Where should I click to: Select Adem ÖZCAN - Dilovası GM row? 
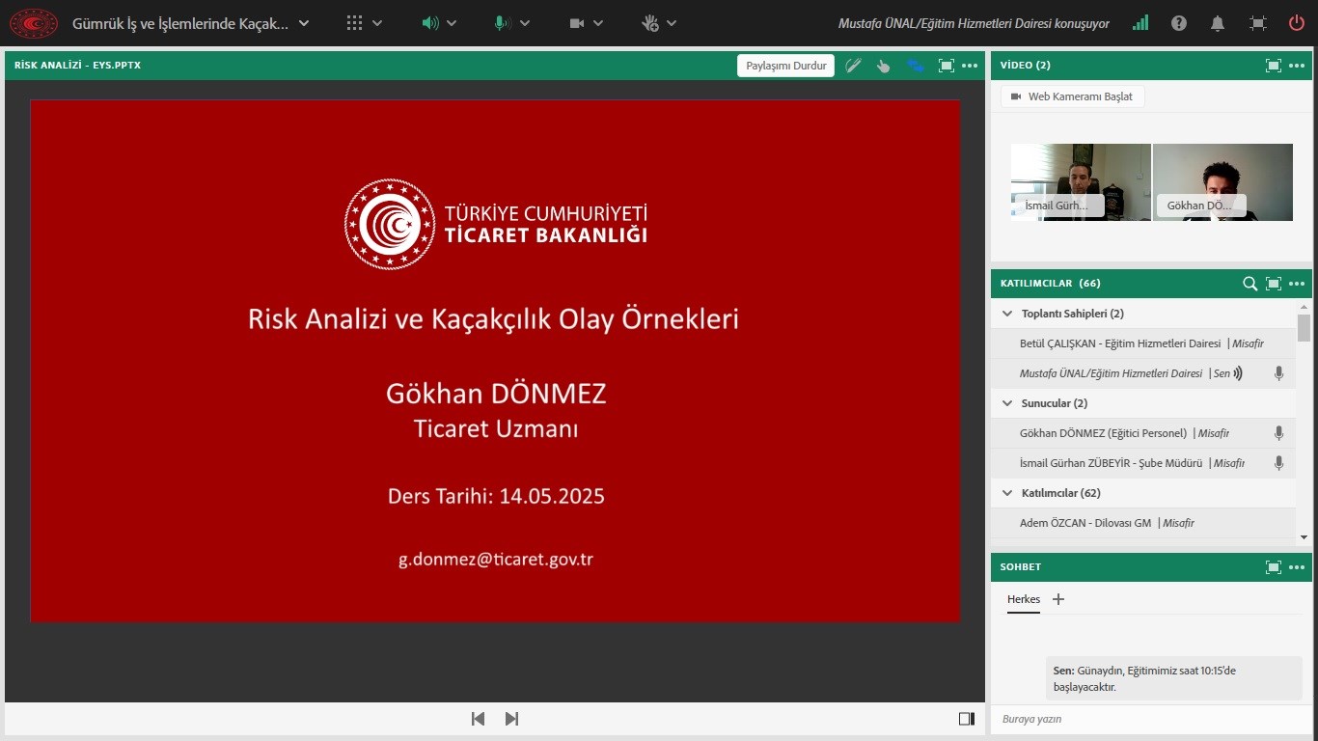tap(1143, 523)
